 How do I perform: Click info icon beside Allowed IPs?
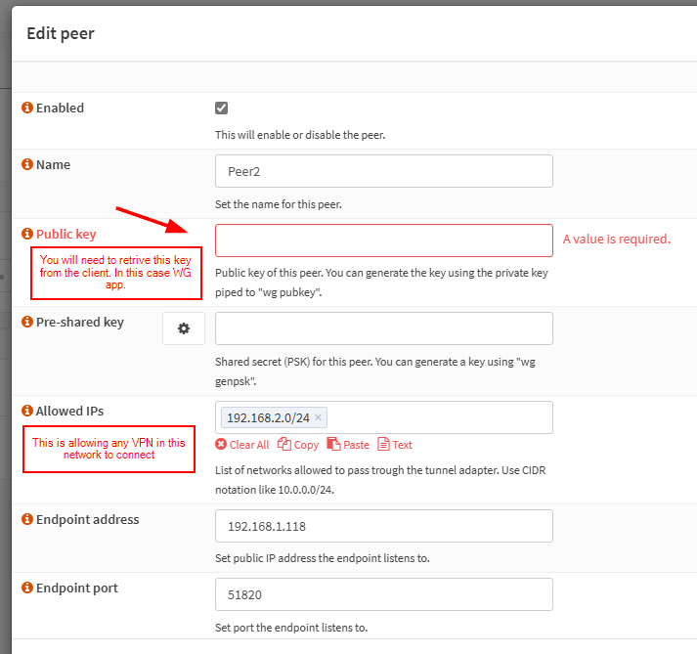click(27, 411)
